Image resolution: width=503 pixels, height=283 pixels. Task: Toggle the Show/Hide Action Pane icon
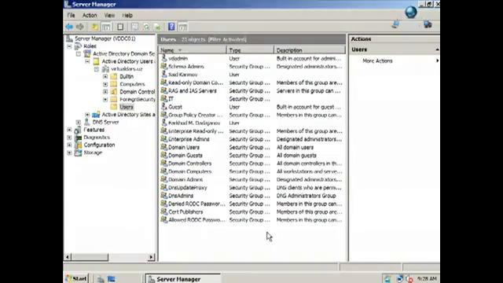[183, 27]
